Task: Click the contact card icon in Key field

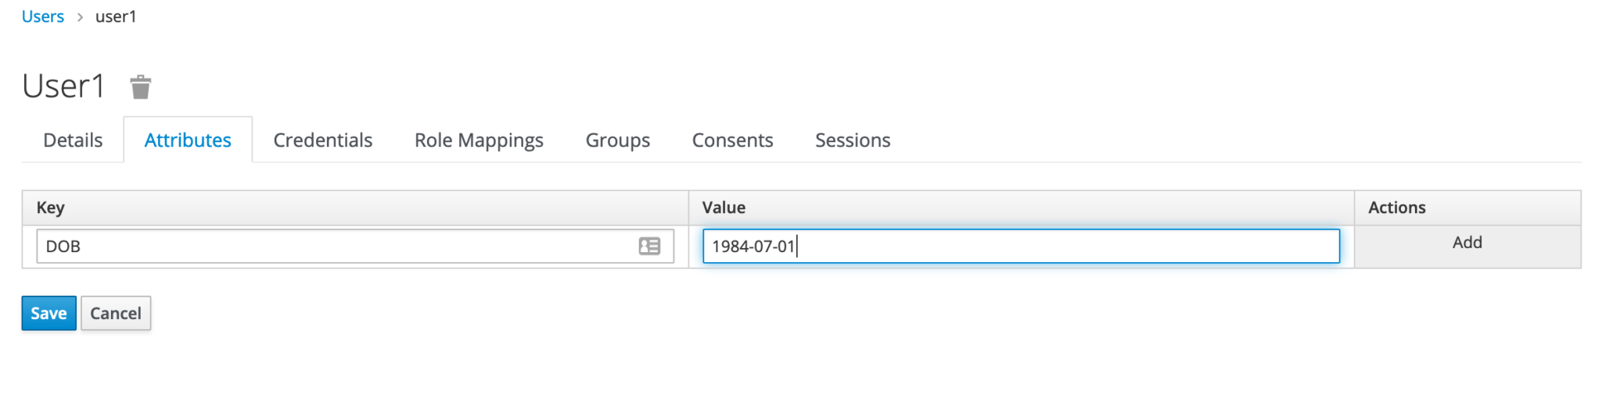Action: click(649, 247)
